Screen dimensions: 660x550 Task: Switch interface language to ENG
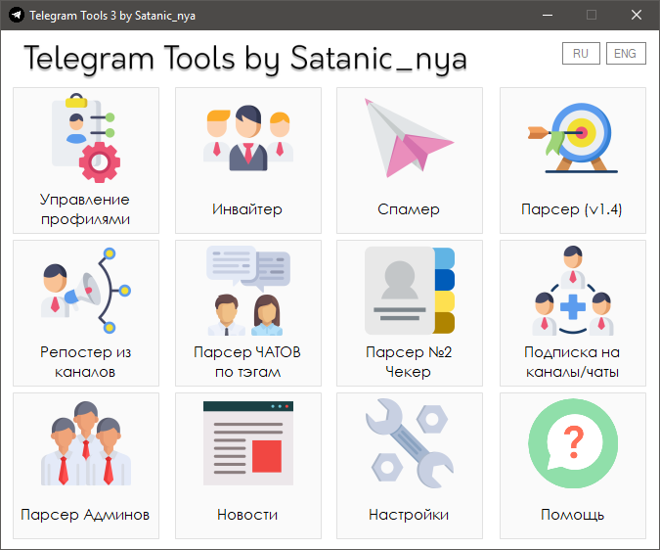(626, 54)
